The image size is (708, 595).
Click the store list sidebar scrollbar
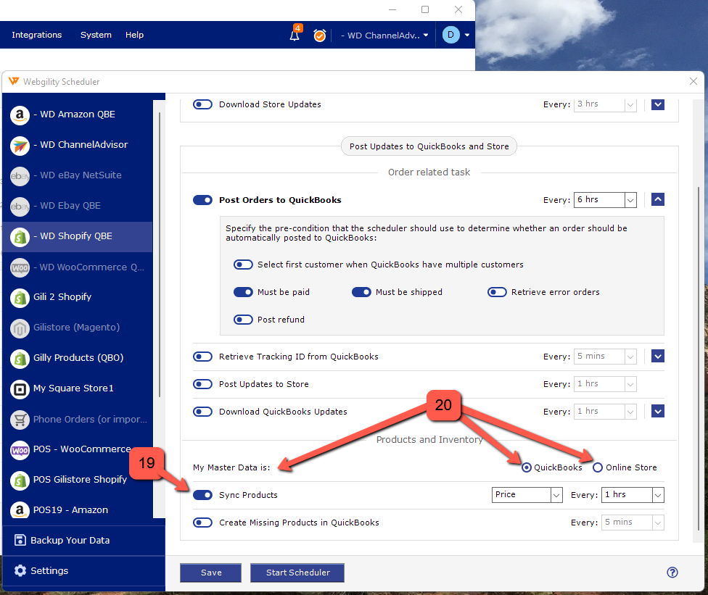coord(160,255)
